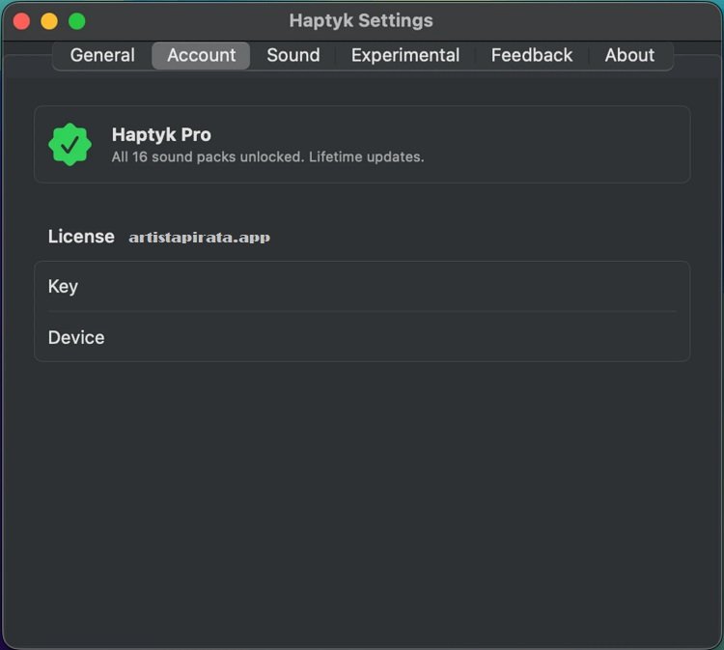The height and width of the screenshot is (650, 724).
Task: Click the License section heading
Action: pos(81,237)
